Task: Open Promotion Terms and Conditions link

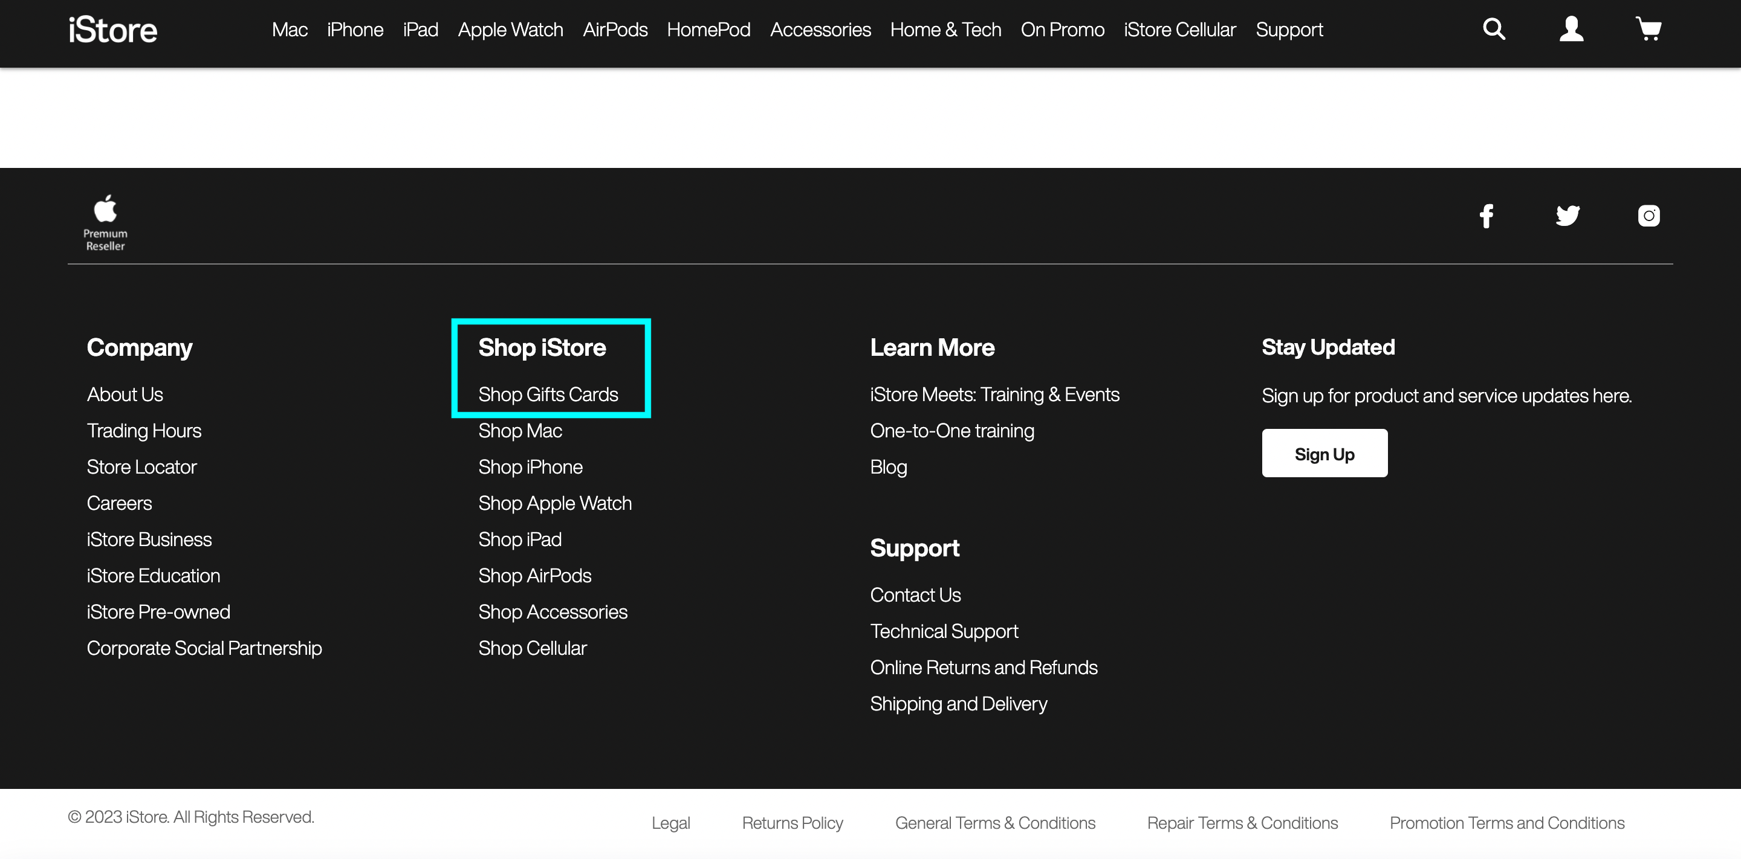Action: (x=1506, y=823)
